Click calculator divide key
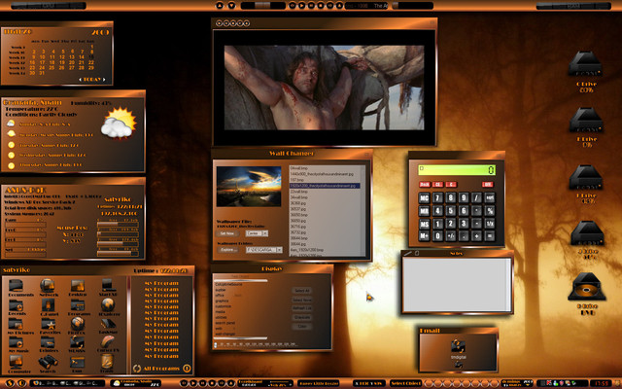The height and width of the screenshot is (389, 622). [477, 197]
